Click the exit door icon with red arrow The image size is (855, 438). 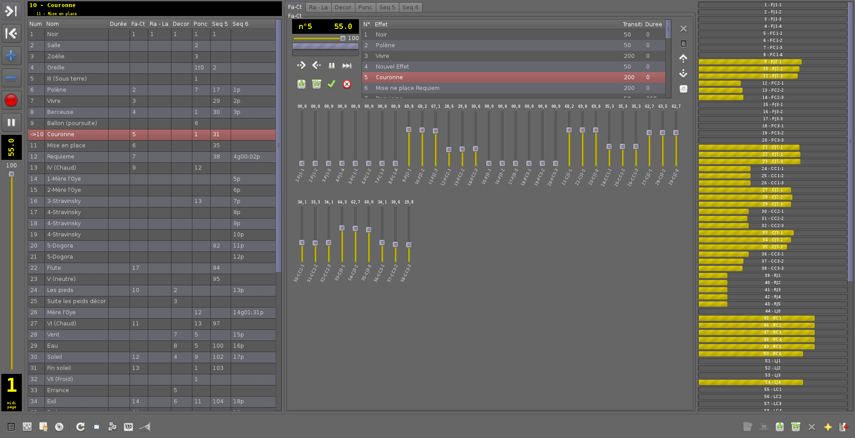tap(843, 427)
